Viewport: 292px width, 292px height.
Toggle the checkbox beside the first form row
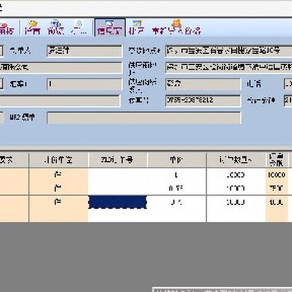pyautogui.click(x=1, y=51)
